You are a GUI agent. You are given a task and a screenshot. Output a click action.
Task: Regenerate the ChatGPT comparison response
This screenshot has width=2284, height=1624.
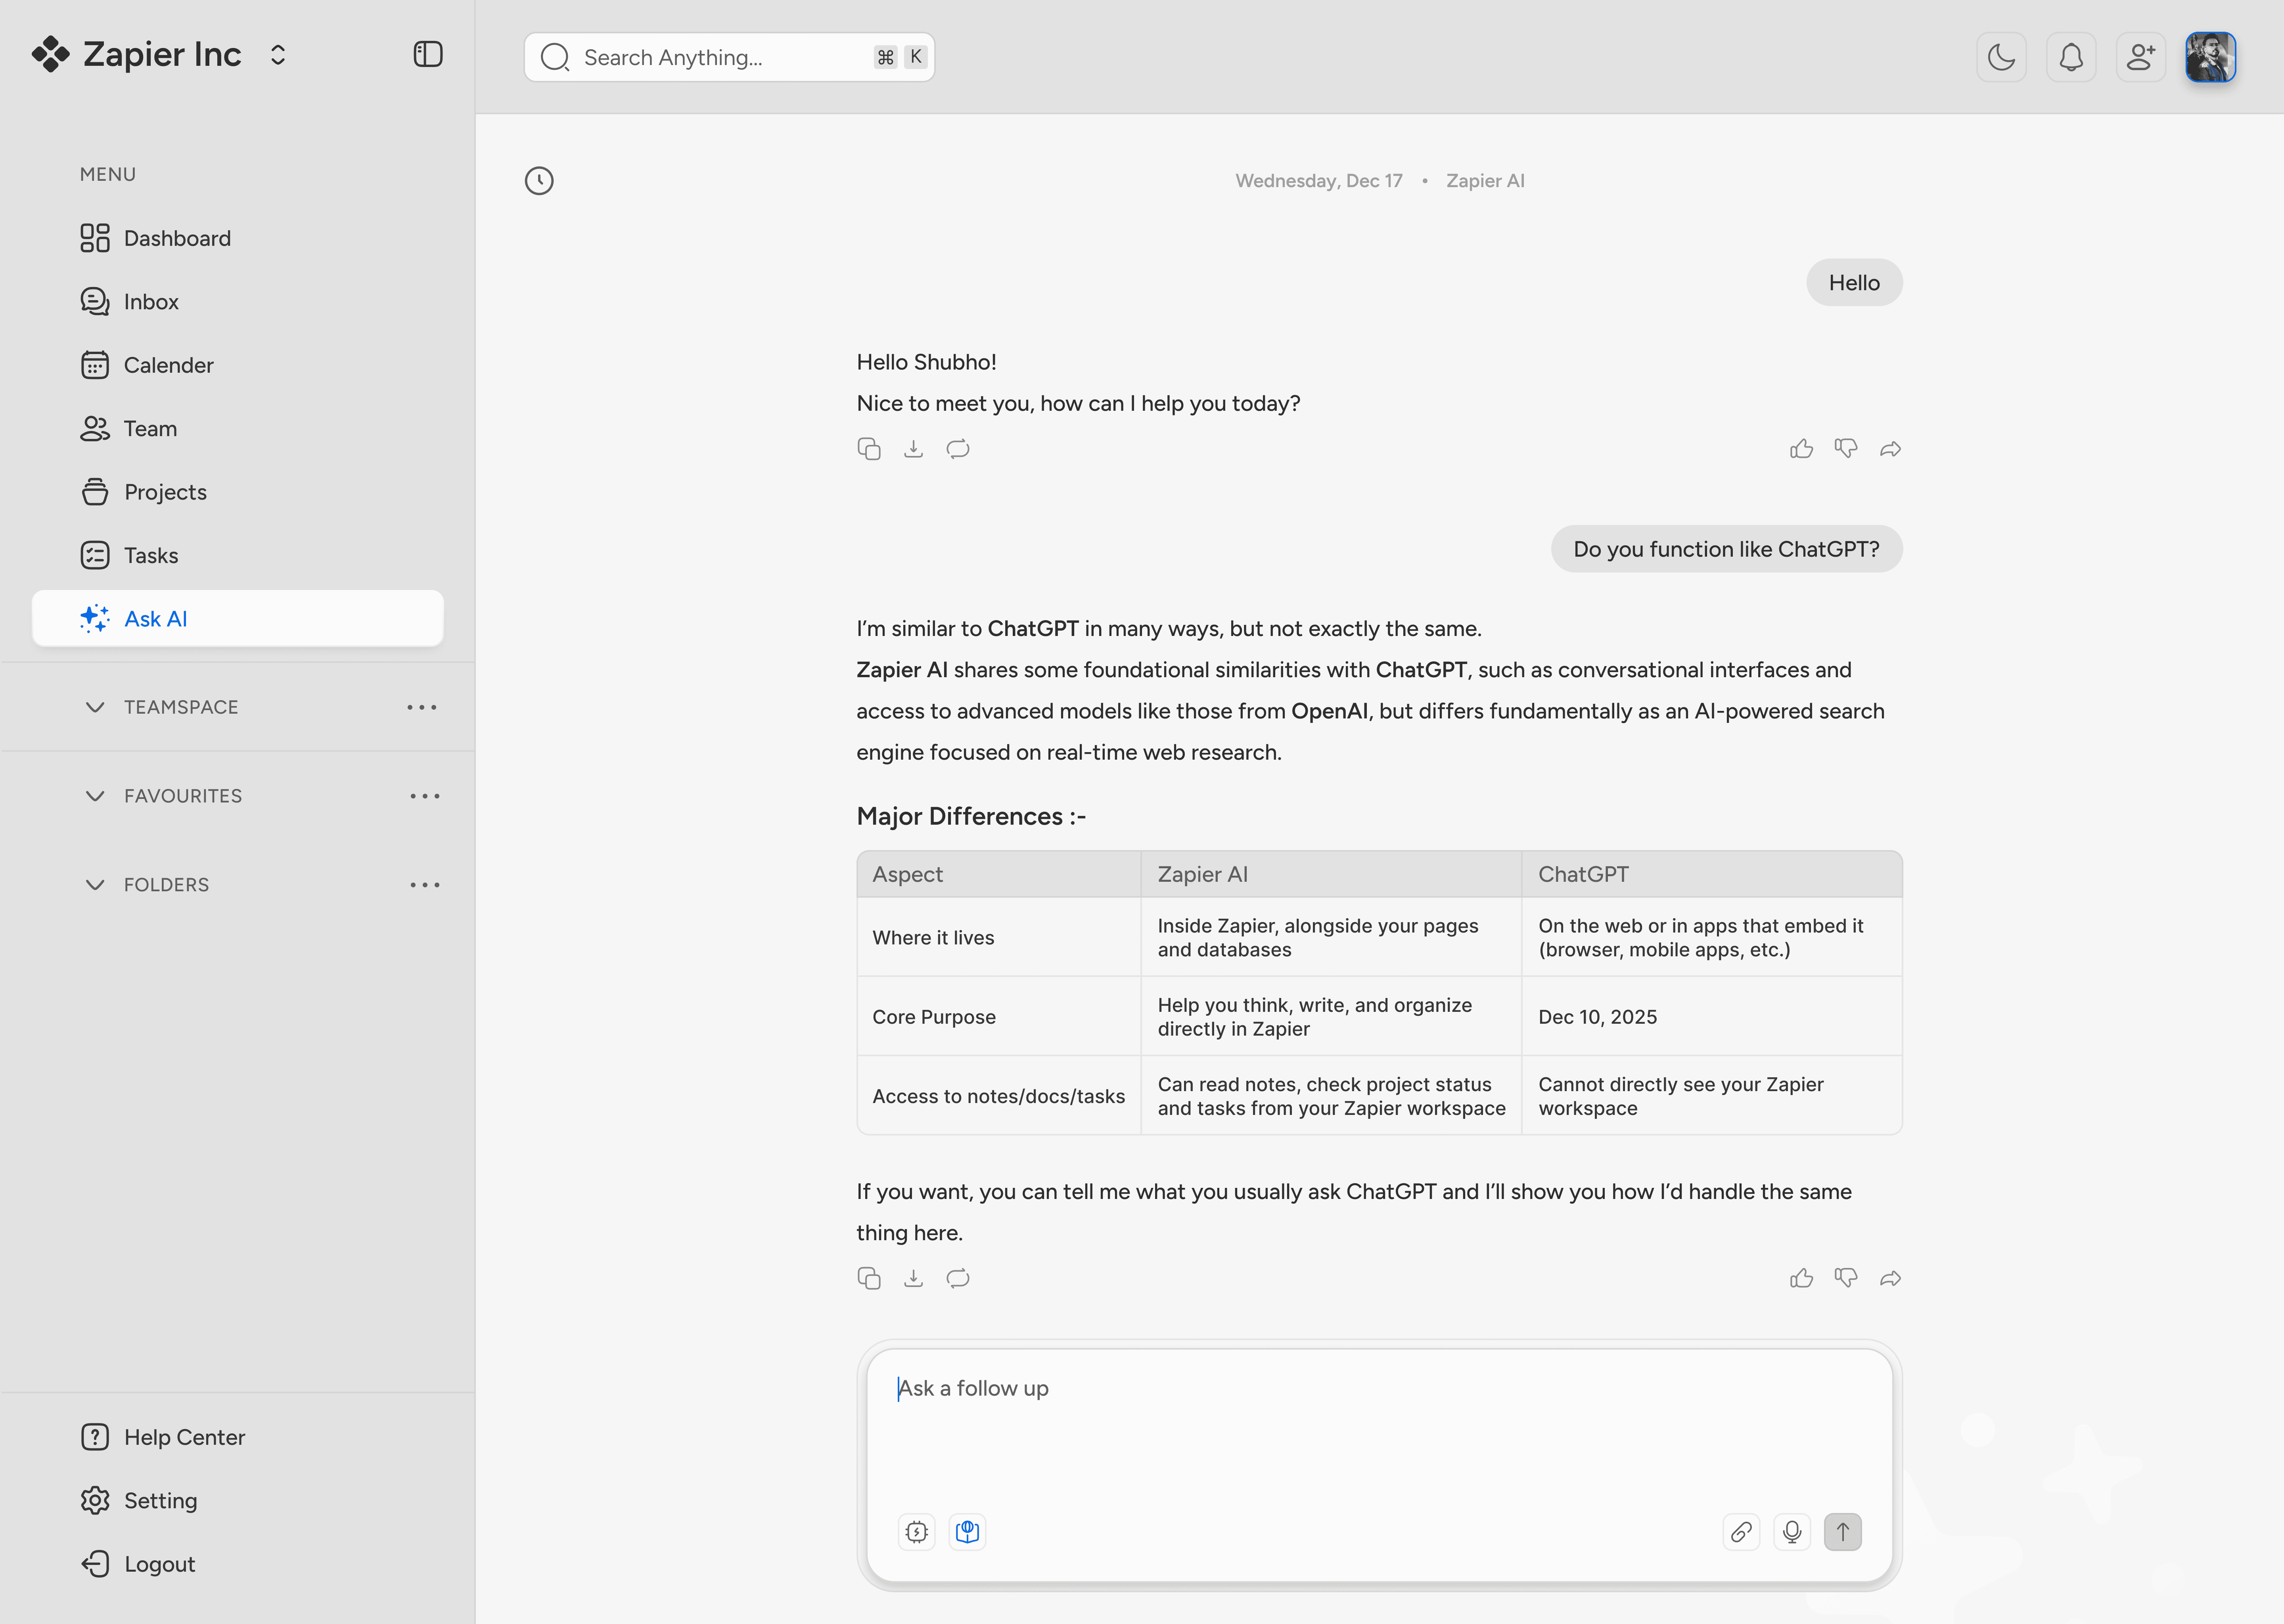pos(958,1278)
